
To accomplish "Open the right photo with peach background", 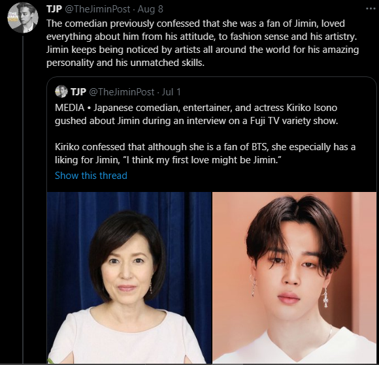I will point(295,278).
